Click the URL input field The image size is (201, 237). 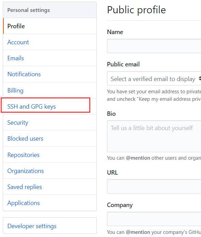[x=154, y=186]
